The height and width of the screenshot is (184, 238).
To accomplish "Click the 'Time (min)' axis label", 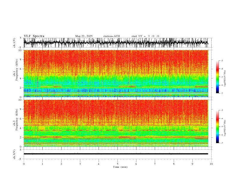I will 120,167.
